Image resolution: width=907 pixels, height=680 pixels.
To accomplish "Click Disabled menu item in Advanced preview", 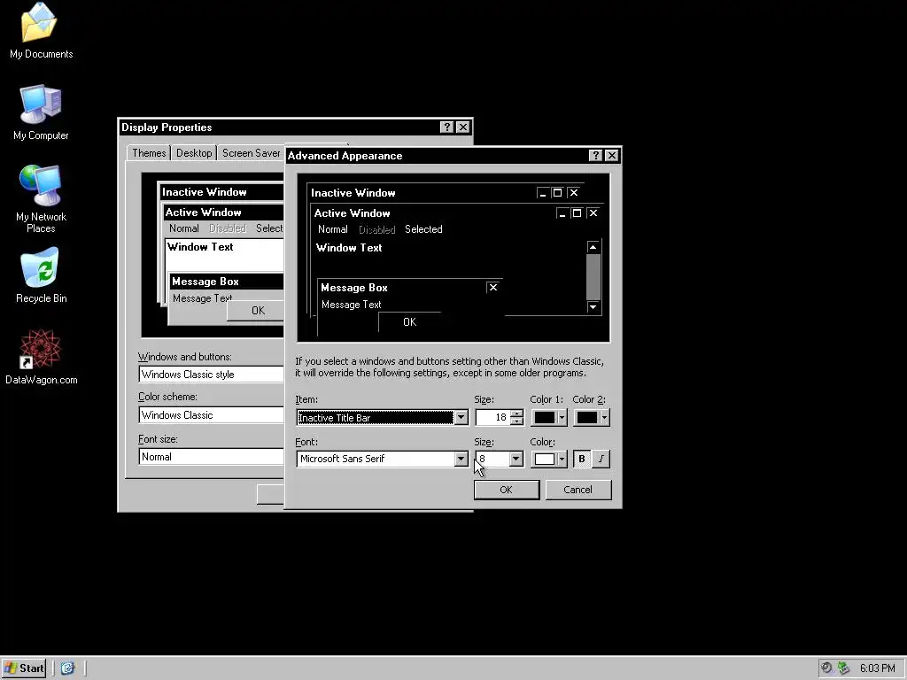I will point(376,229).
